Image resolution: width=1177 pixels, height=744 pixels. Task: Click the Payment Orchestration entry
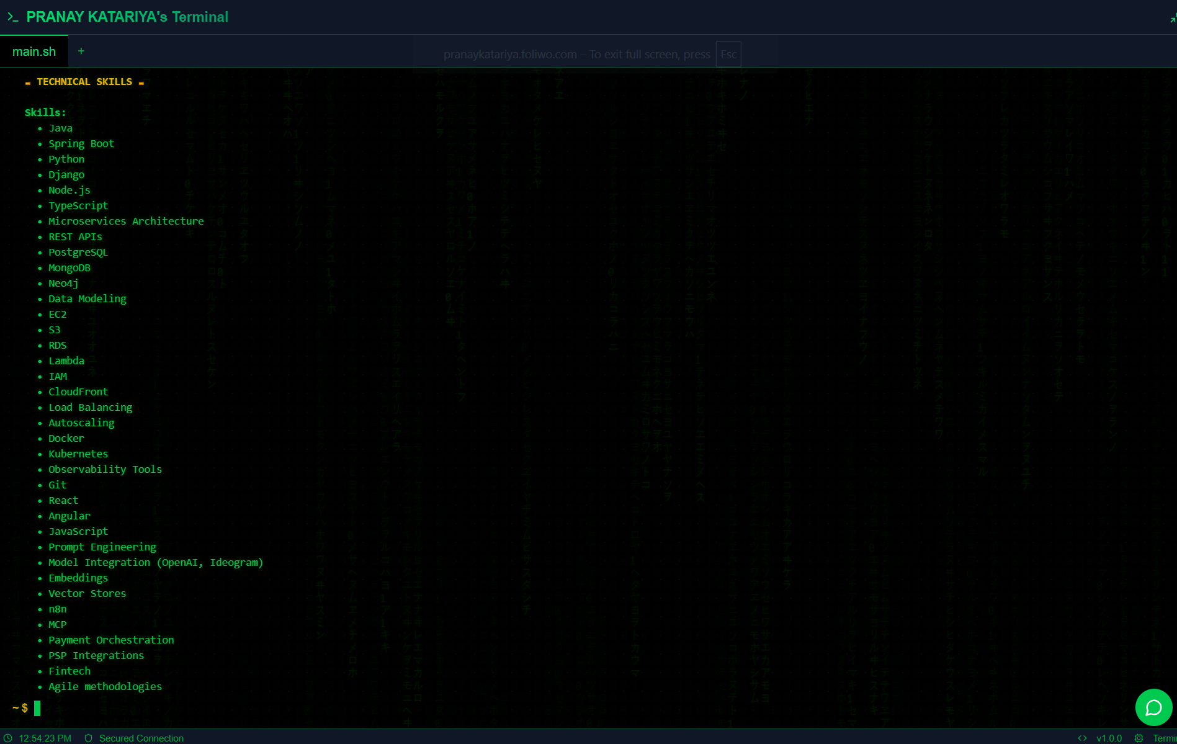tap(111, 640)
